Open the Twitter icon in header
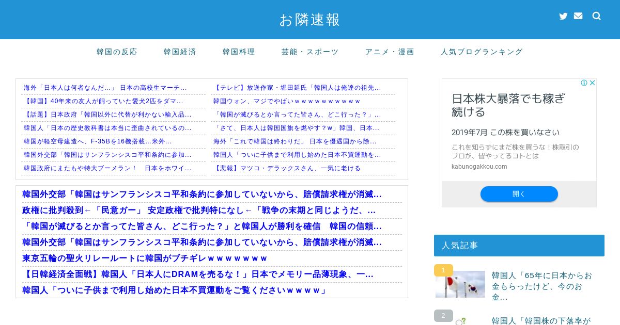The height and width of the screenshot is (325, 620). (563, 16)
